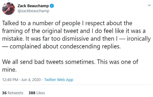
Task: View the 388 Likes list
Action: [x=37, y=93]
